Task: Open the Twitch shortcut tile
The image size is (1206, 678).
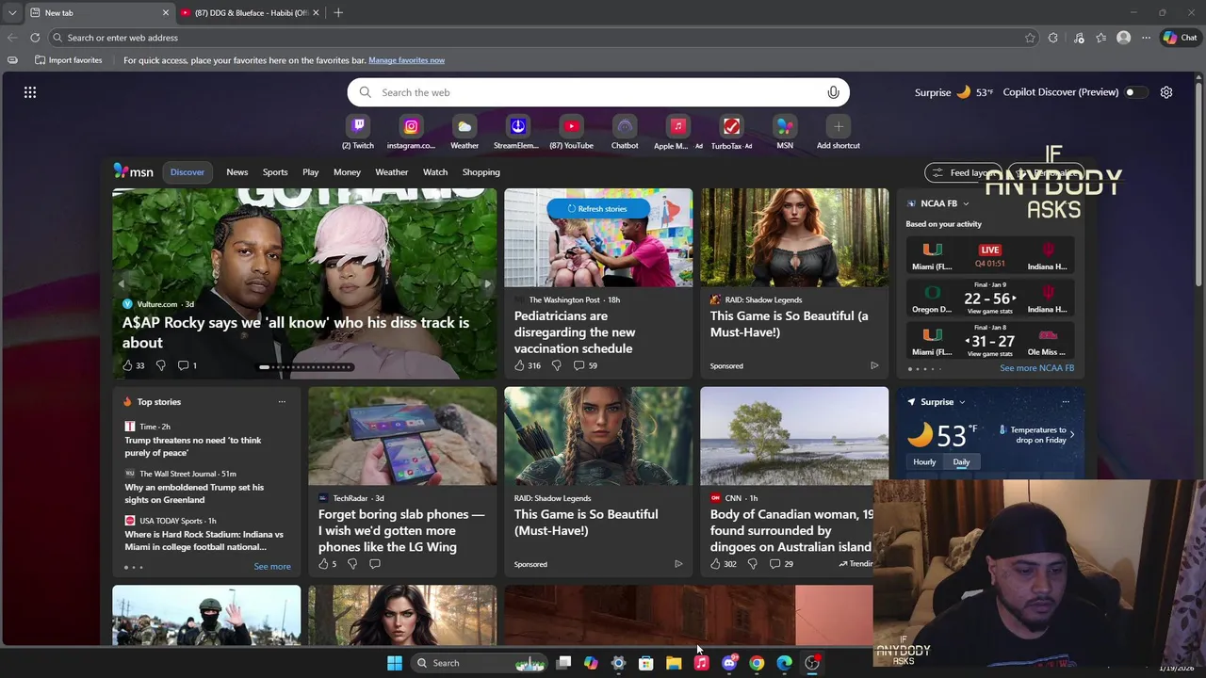Action: (x=358, y=126)
